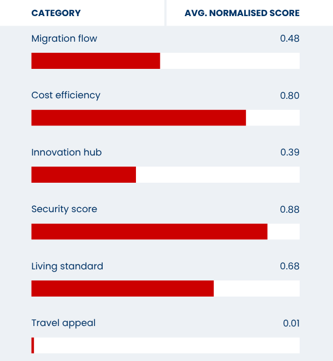Click the 0.88 Security score value
Image resolution: width=333 pixels, height=361 pixels.
290,209
